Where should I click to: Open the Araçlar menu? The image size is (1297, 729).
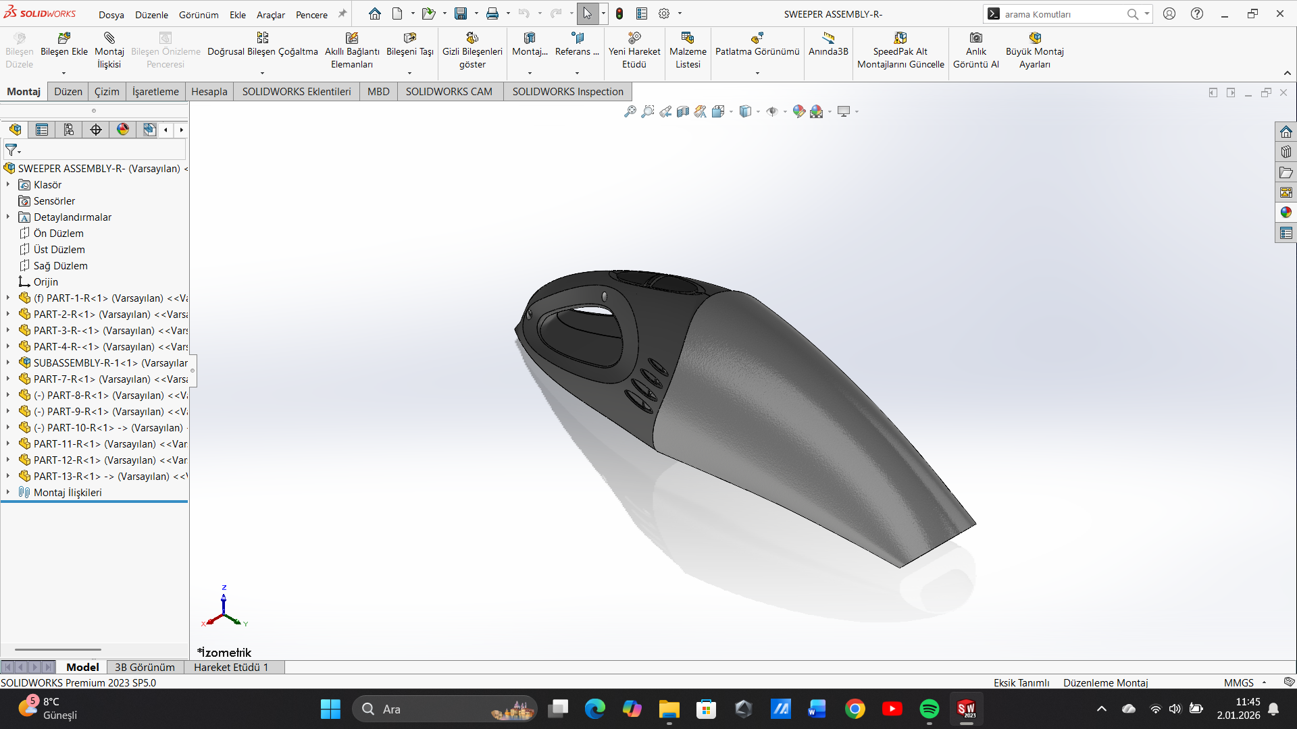270,14
